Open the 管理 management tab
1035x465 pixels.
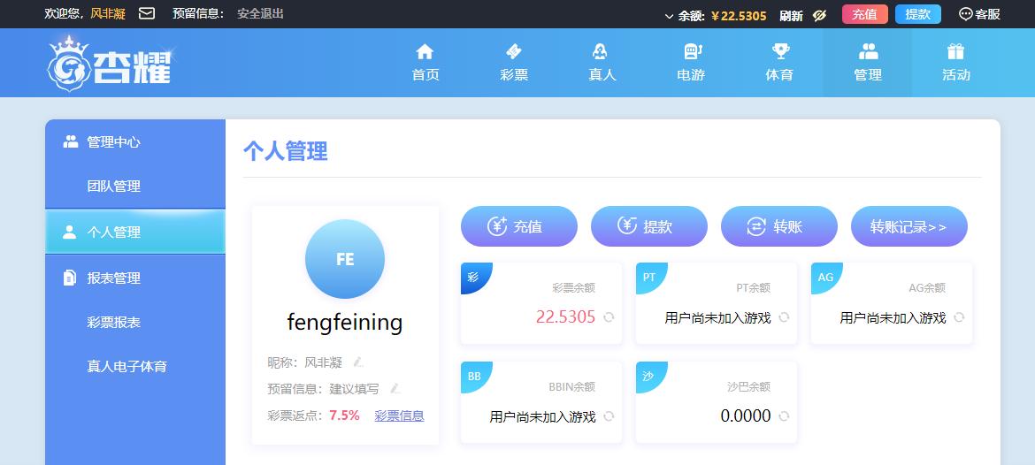point(867,63)
